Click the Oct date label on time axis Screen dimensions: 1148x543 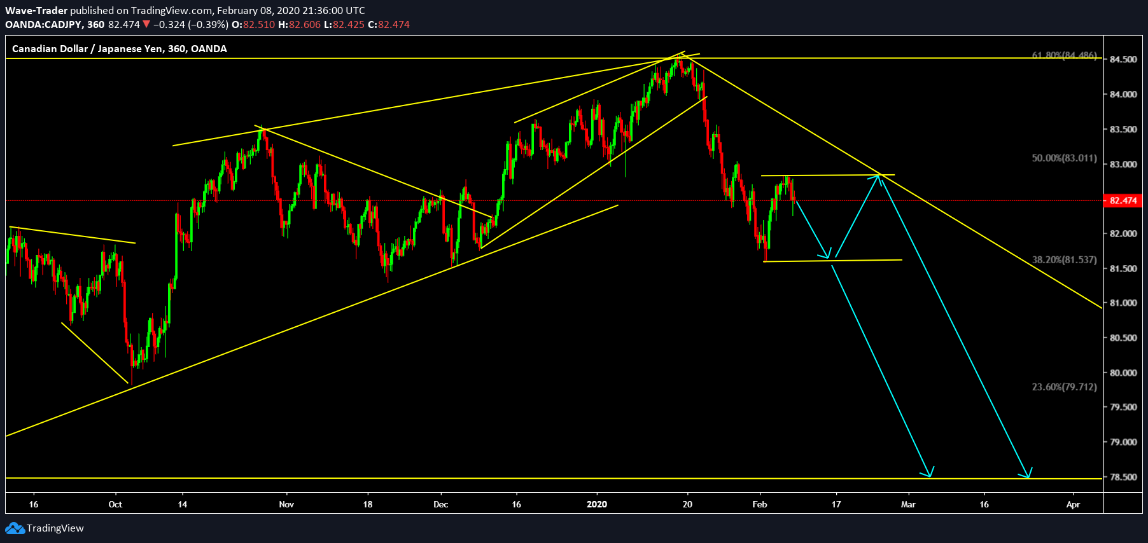pos(115,504)
